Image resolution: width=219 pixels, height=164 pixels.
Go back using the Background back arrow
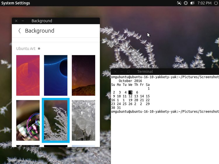[x=20, y=31]
